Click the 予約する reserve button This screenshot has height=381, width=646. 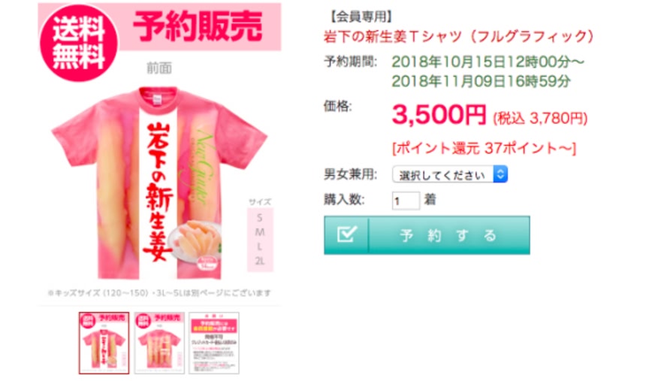[x=427, y=235]
